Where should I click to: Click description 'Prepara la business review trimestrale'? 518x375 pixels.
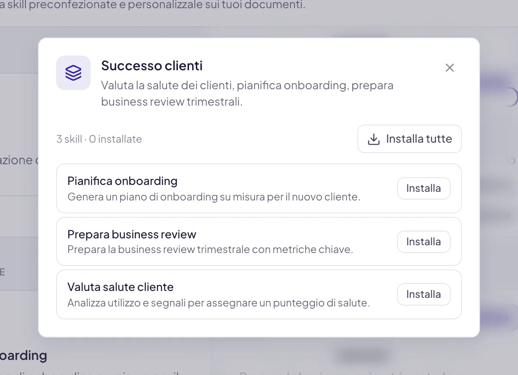pyautogui.click(x=210, y=250)
